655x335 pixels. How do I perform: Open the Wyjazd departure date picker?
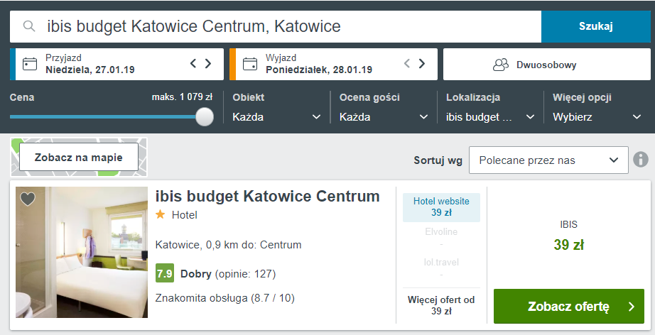pos(333,65)
